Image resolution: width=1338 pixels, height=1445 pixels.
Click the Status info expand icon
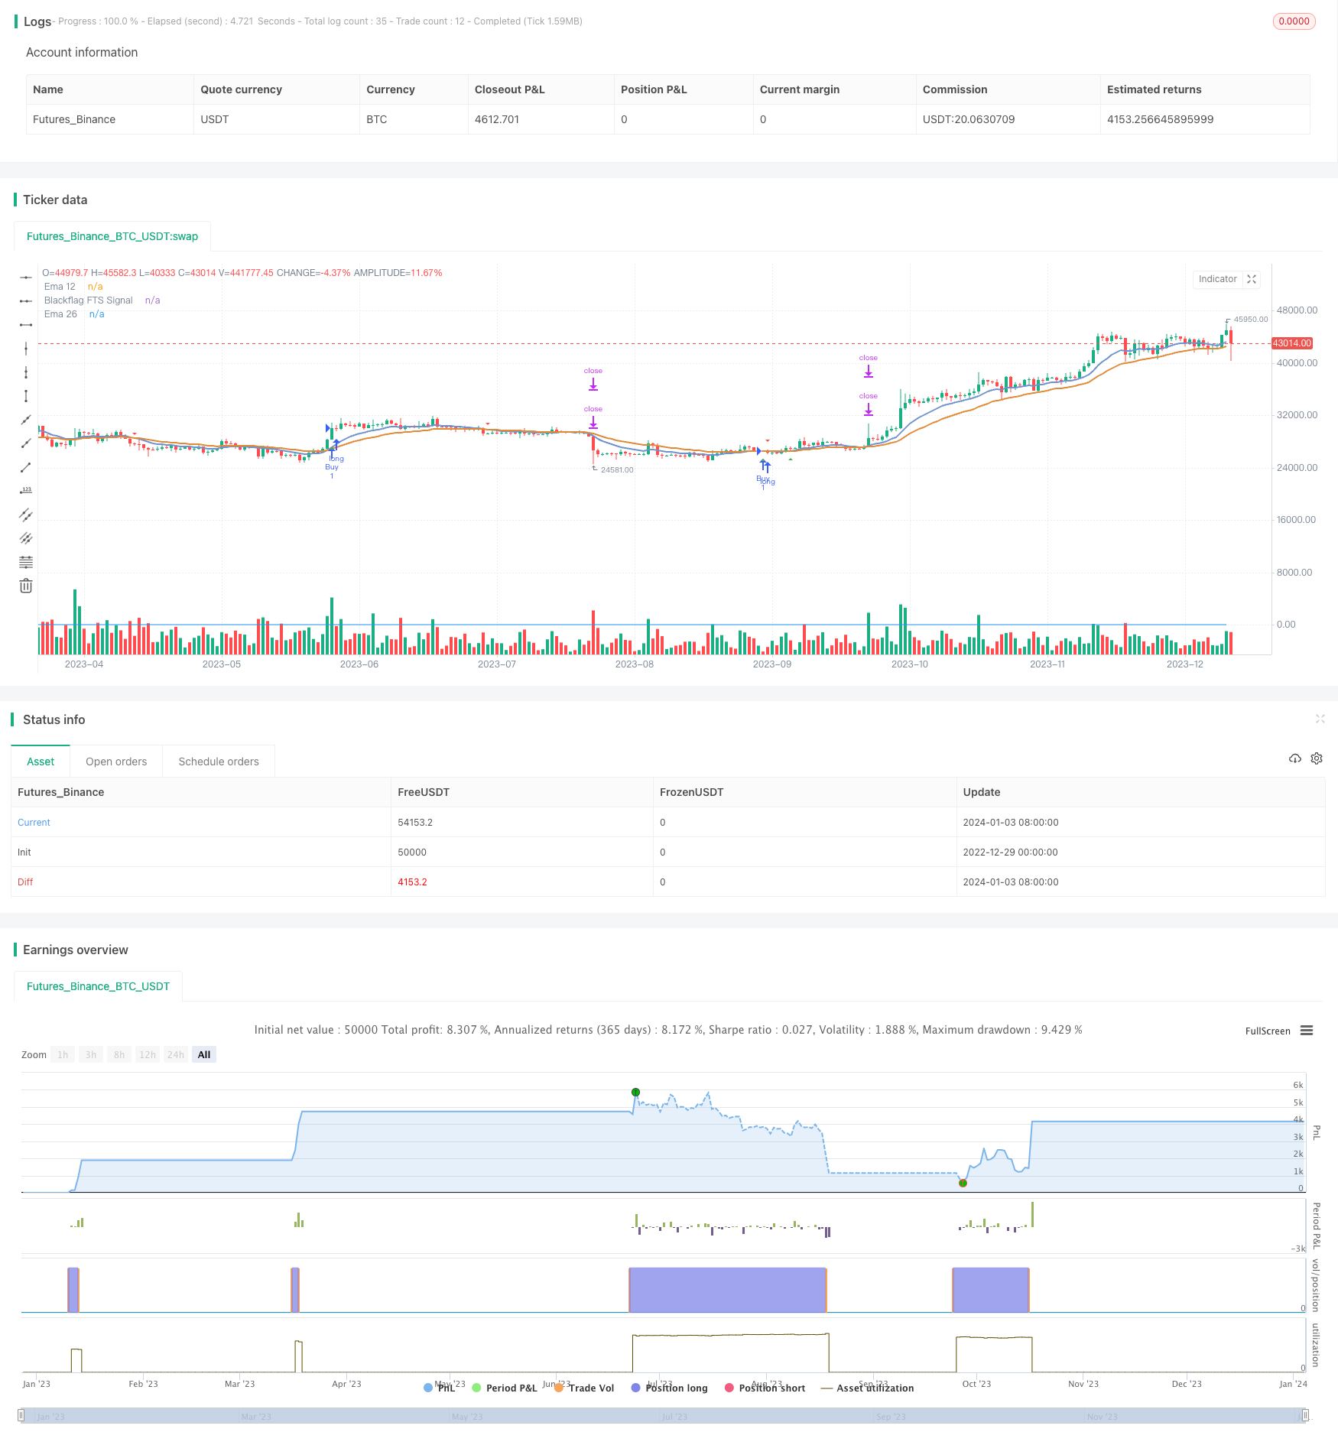1320,719
